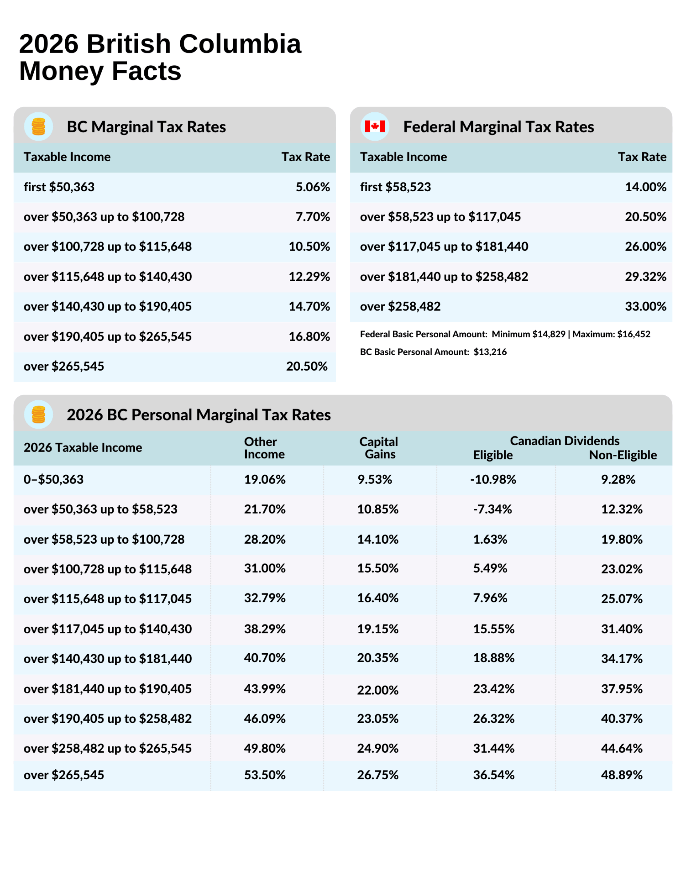Click the Federal Marginal Tax Rates heading
This screenshot has height=891, width=686.
coord(498,127)
